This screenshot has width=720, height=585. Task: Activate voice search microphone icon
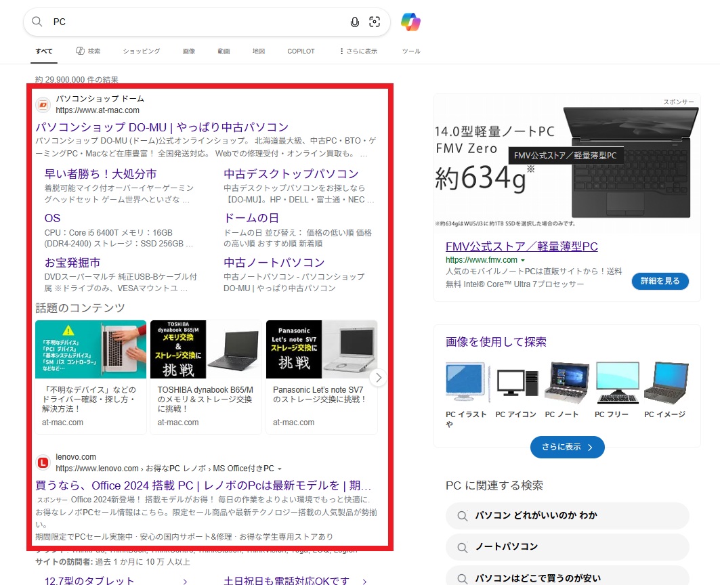354,22
